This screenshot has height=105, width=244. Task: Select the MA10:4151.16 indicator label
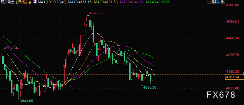click(80, 2)
